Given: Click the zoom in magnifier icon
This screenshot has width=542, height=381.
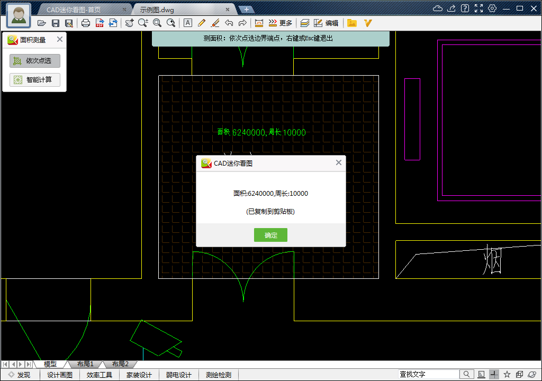Looking at the screenshot, I should (x=143, y=23).
